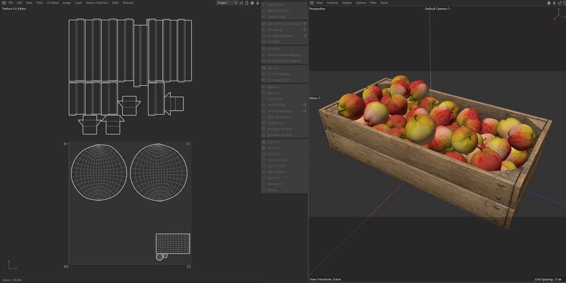
Task: Expand the Display menu
Action: tap(347, 2)
